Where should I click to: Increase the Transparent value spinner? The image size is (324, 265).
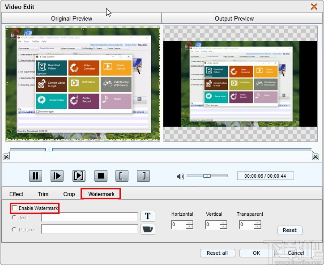click(257, 222)
